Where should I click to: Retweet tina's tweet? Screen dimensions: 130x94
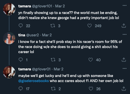(x=53, y=60)
